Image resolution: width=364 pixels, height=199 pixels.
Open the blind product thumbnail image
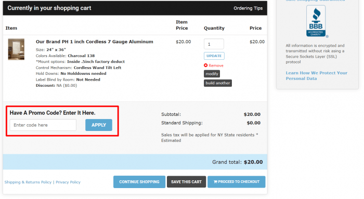pyautogui.click(x=16, y=49)
